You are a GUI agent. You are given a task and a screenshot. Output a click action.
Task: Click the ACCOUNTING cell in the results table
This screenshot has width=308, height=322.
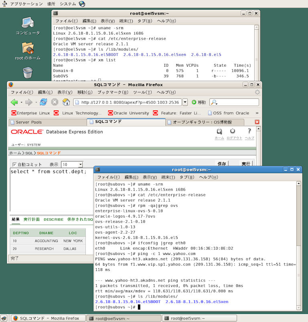click(47, 240)
